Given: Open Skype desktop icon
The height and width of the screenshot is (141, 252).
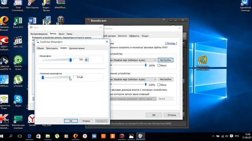Looking at the screenshot, I should (18, 101).
